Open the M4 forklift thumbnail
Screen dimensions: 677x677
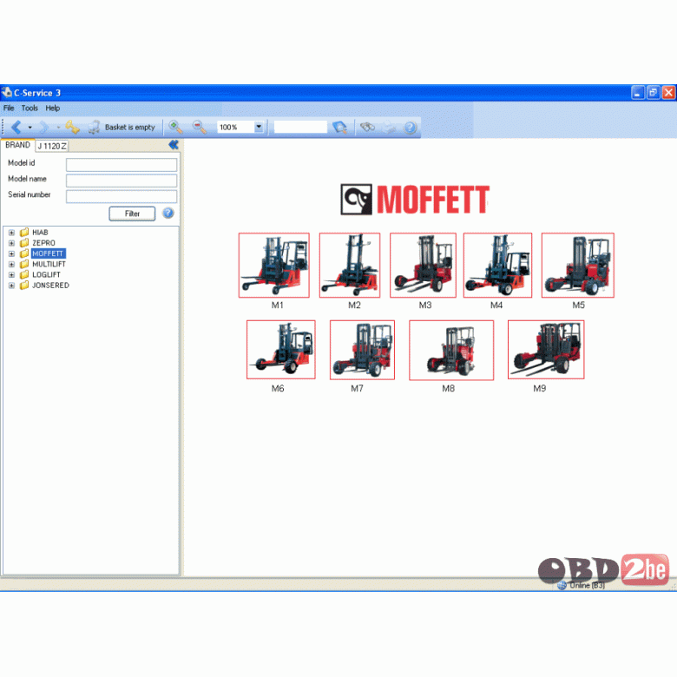(x=498, y=265)
